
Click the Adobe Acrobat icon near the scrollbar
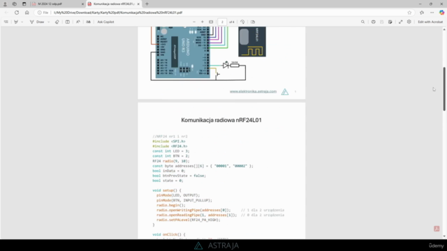(x=437, y=229)
